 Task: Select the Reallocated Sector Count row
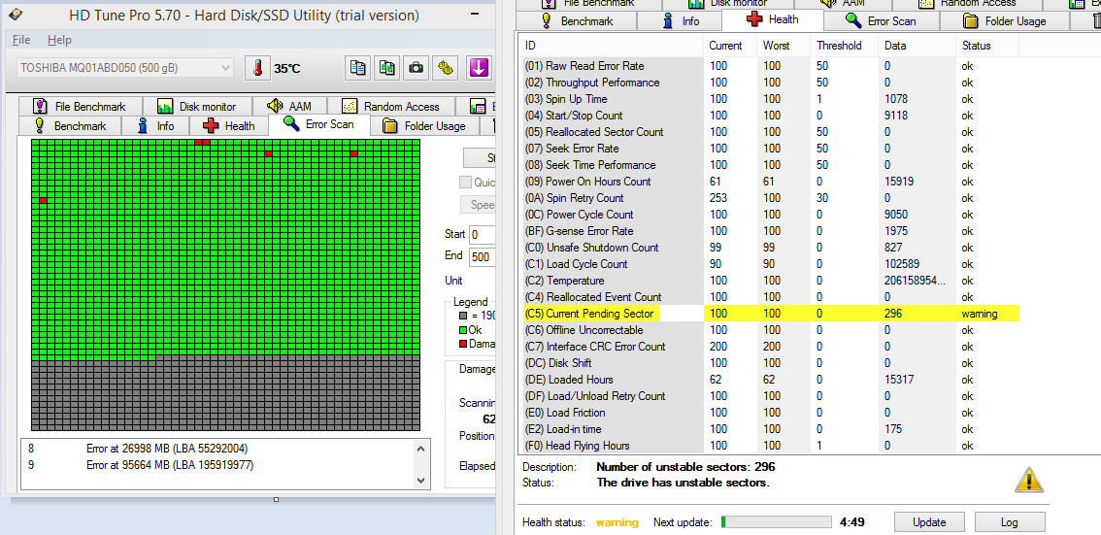pyautogui.click(x=770, y=132)
